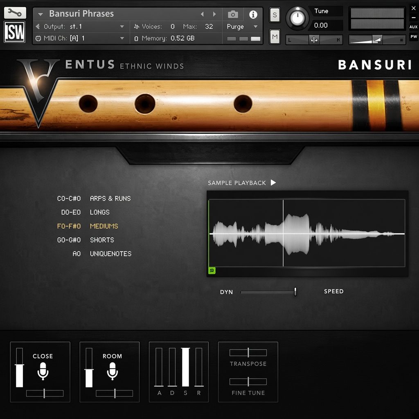
Task: Click the F0-F#0 key range label
Action: [69, 226]
